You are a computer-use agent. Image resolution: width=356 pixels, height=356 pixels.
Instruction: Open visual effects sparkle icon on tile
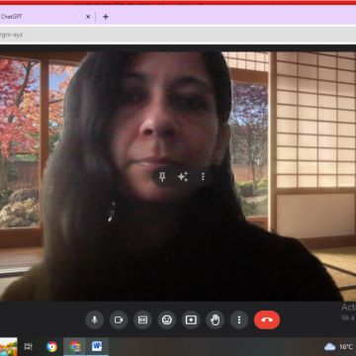click(183, 177)
